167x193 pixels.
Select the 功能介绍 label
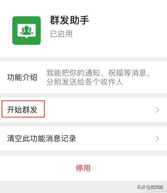coord(22,77)
